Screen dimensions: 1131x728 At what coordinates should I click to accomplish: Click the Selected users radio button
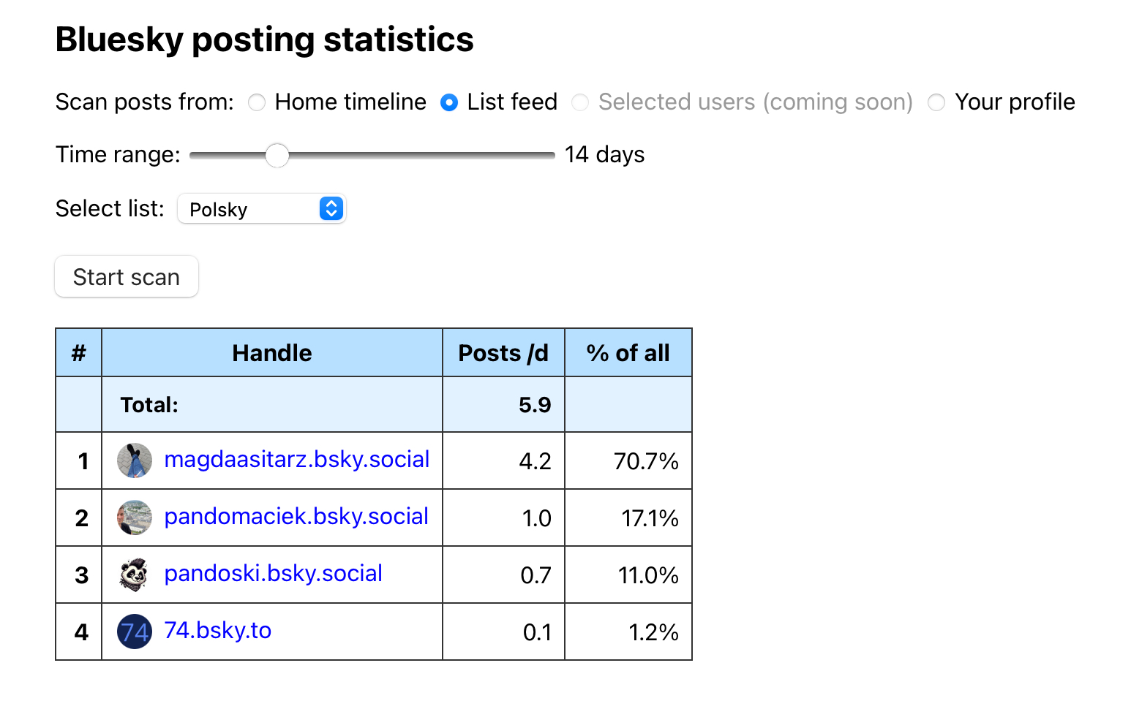pos(580,102)
